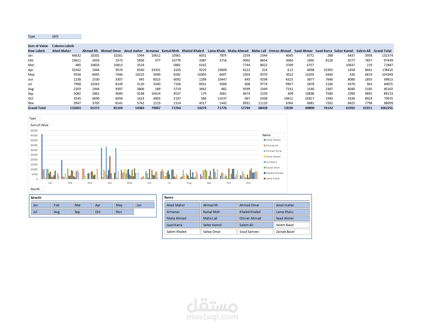Select Maha Ahmad in the Name slicer

tap(182, 218)
